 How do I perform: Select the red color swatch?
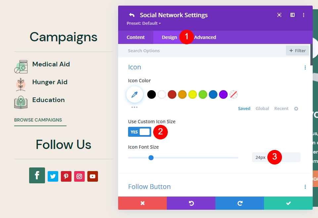click(x=172, y=95)
